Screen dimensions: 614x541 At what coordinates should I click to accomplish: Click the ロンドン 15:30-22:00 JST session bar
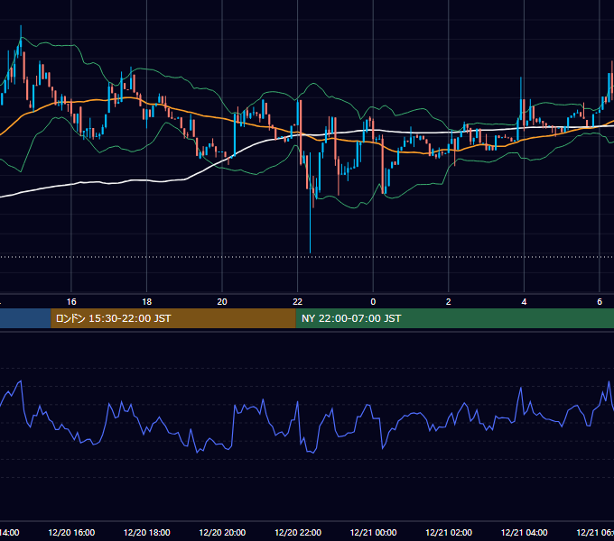point(173,318)
